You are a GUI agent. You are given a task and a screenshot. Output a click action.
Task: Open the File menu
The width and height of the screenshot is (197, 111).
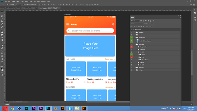(6, 1)
